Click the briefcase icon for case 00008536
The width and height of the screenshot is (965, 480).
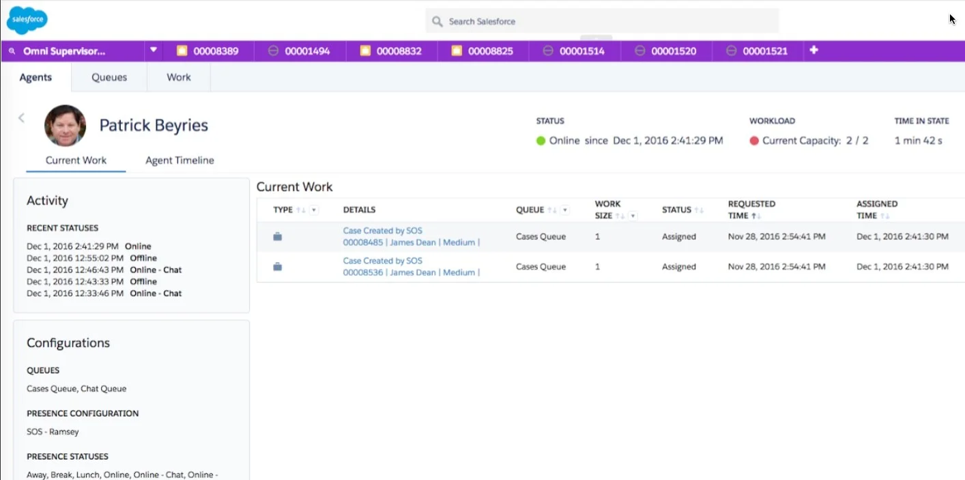tap(277, 267)
